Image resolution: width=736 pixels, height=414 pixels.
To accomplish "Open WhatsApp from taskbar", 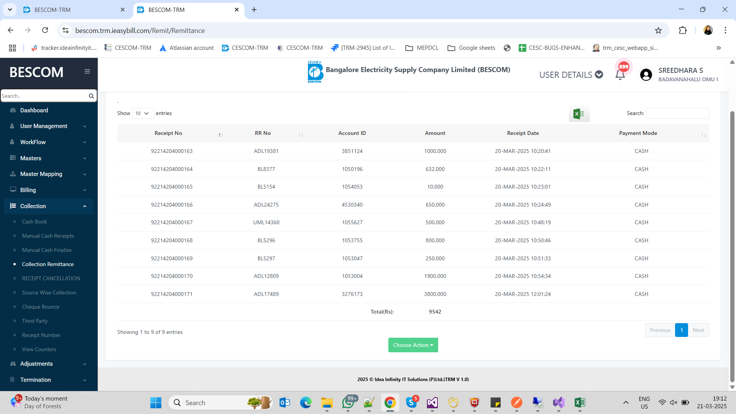I will pyautogui.click(x=348, y=402).
